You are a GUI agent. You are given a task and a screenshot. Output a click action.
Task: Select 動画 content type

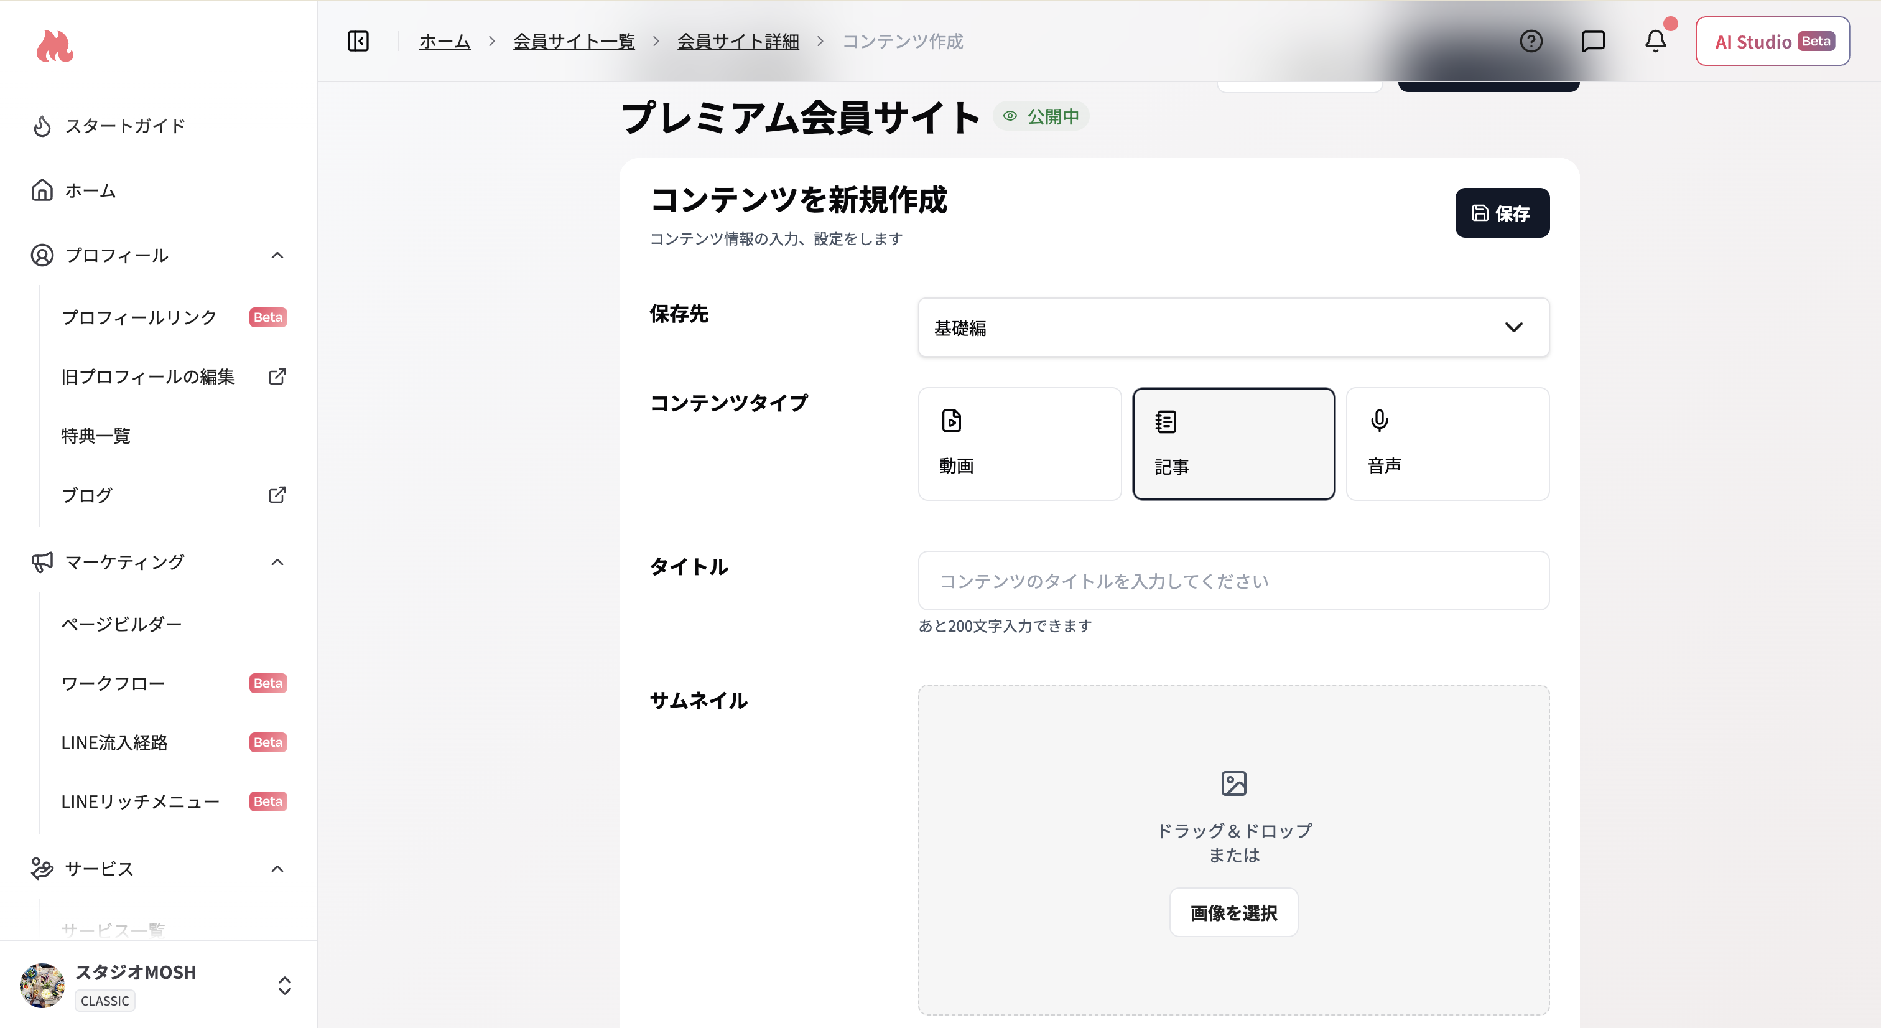tap(1019, 444)
